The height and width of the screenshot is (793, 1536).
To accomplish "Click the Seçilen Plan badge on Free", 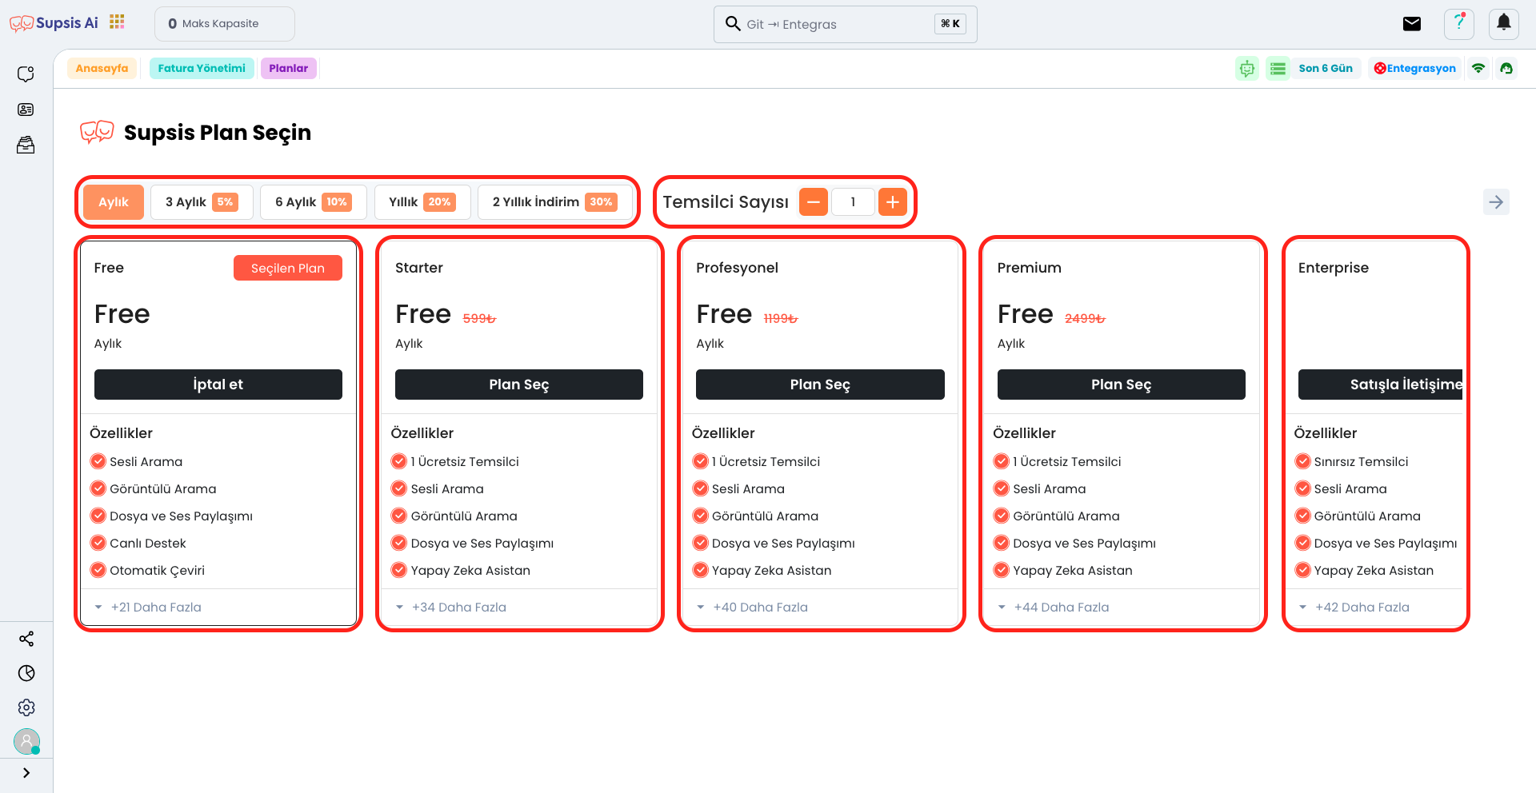I will pyautogui.click(x=288, y=269).
